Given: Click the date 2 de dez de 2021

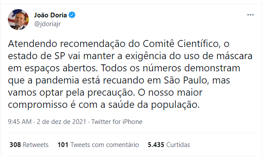Looking at the screenshot, I should tap(61, 122).
